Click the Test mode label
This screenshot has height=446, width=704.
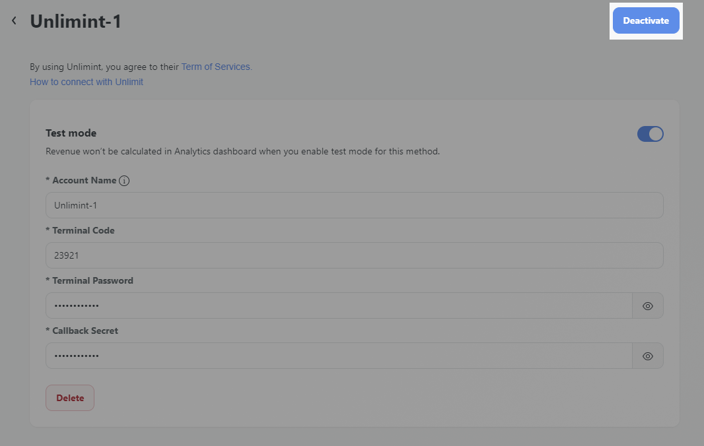pos(71,133)
